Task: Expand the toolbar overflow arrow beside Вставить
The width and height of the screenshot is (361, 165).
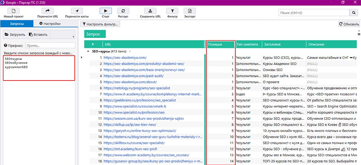Action: (73, 36)
